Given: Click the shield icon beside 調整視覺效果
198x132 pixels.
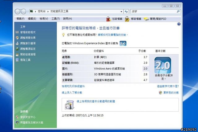Looking at the screenshot, I should click(17, 38).
